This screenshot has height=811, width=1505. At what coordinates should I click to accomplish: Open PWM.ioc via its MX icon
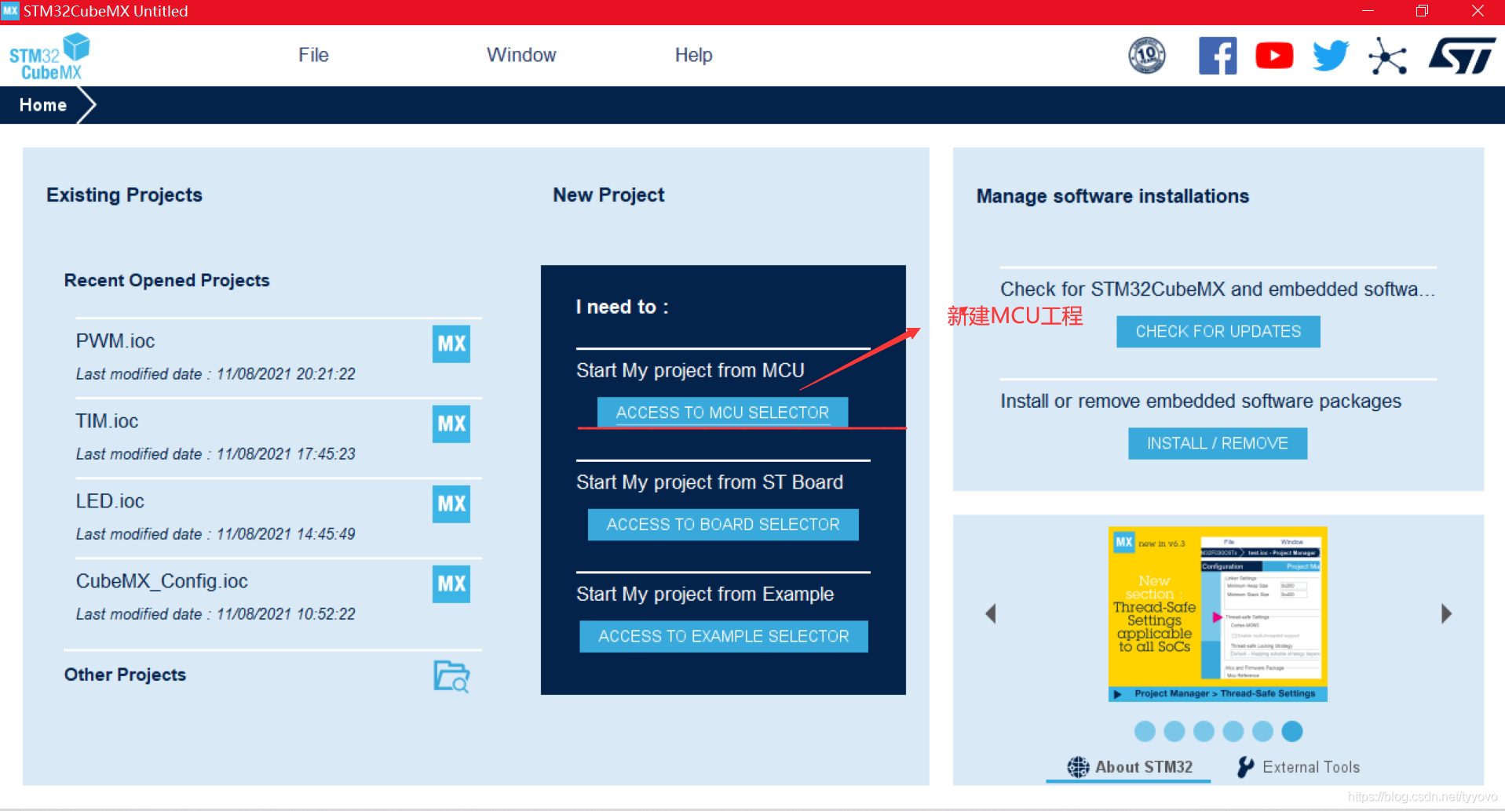451,344
